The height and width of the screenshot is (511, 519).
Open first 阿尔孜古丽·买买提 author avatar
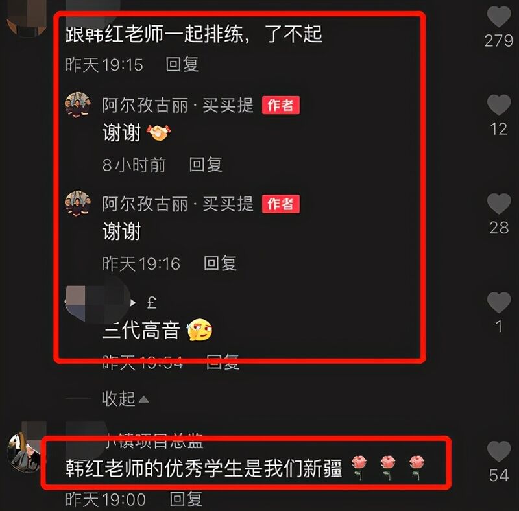pos(78,105)
